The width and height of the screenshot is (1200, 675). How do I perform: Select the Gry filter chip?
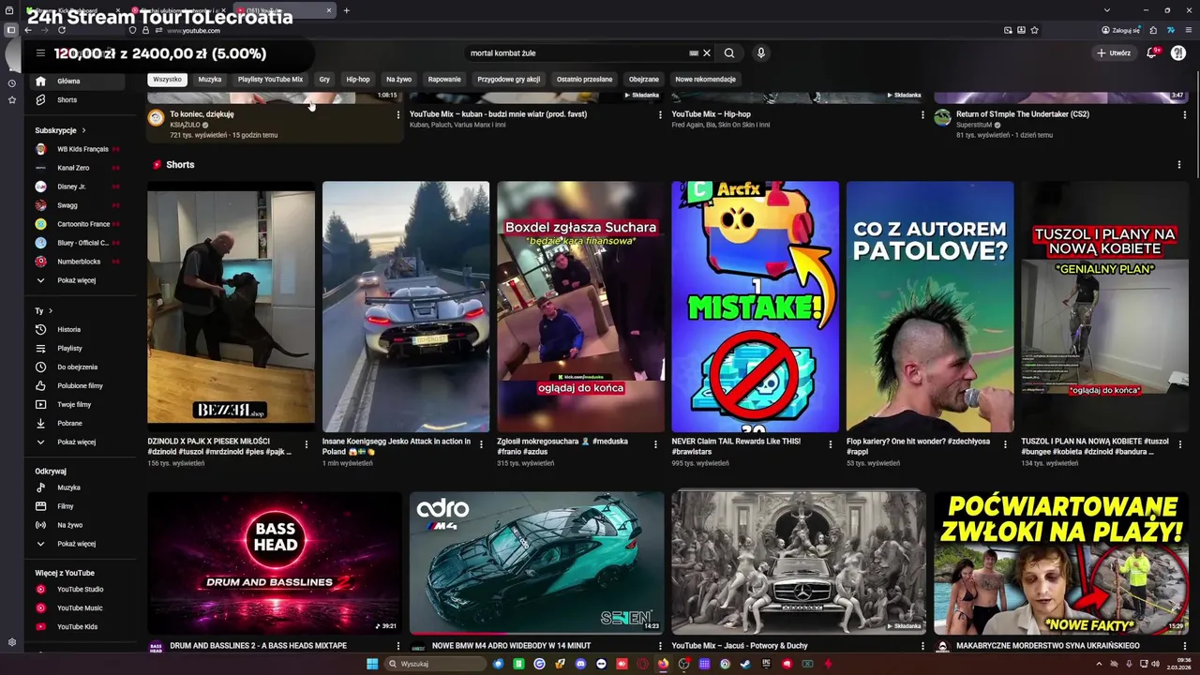tap(324, 80)
